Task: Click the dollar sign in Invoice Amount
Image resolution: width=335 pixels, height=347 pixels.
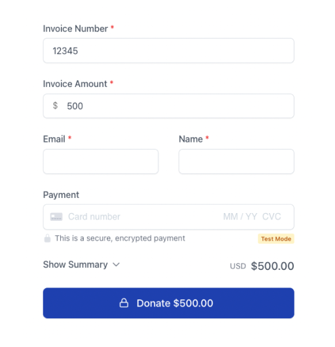Action: tap(55, 106)
